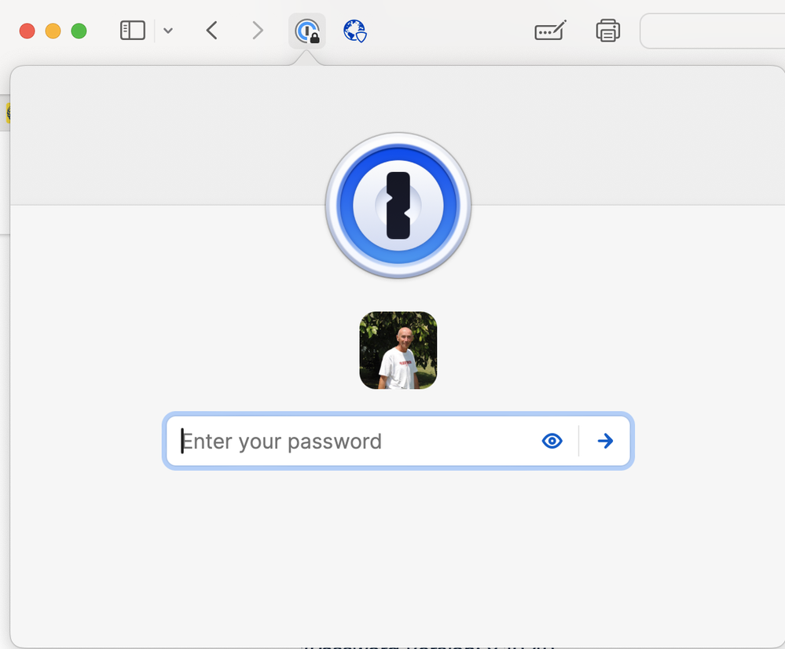The image size is (785, 649).
Task: Click the green full-screen window button
Action: (x=79, y=31)
